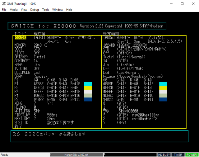The height and width of the screenshot is (157, 199).
Task: Open the Debug menu
Action: 35,10
